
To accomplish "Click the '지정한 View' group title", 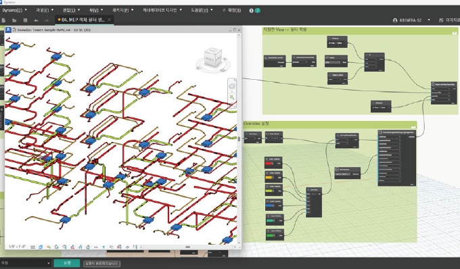I will point(285,30).
